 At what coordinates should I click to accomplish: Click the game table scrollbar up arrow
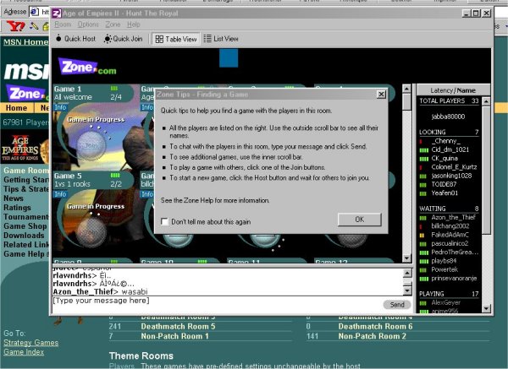point(406,88)
